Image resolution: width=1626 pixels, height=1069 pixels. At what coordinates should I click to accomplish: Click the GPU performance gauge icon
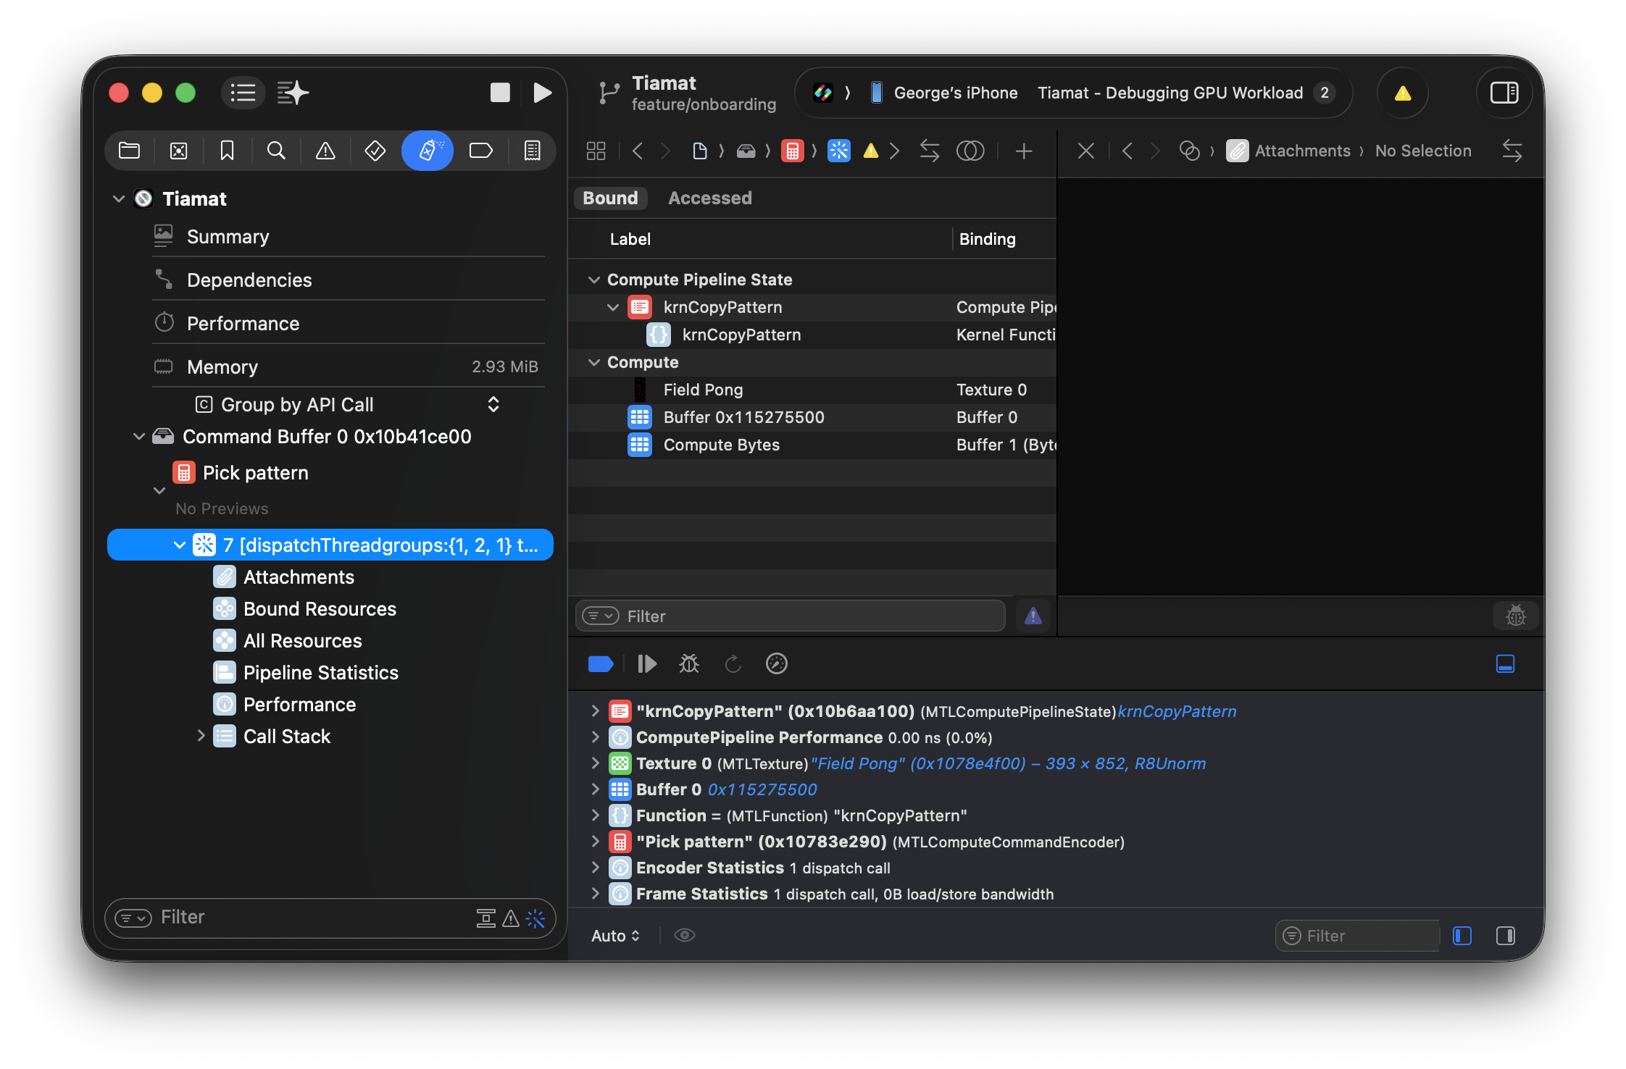776,663
